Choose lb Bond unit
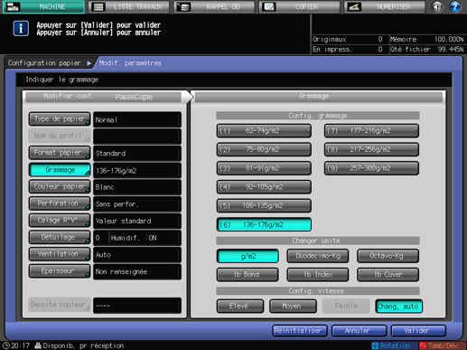 pos(248,275)
